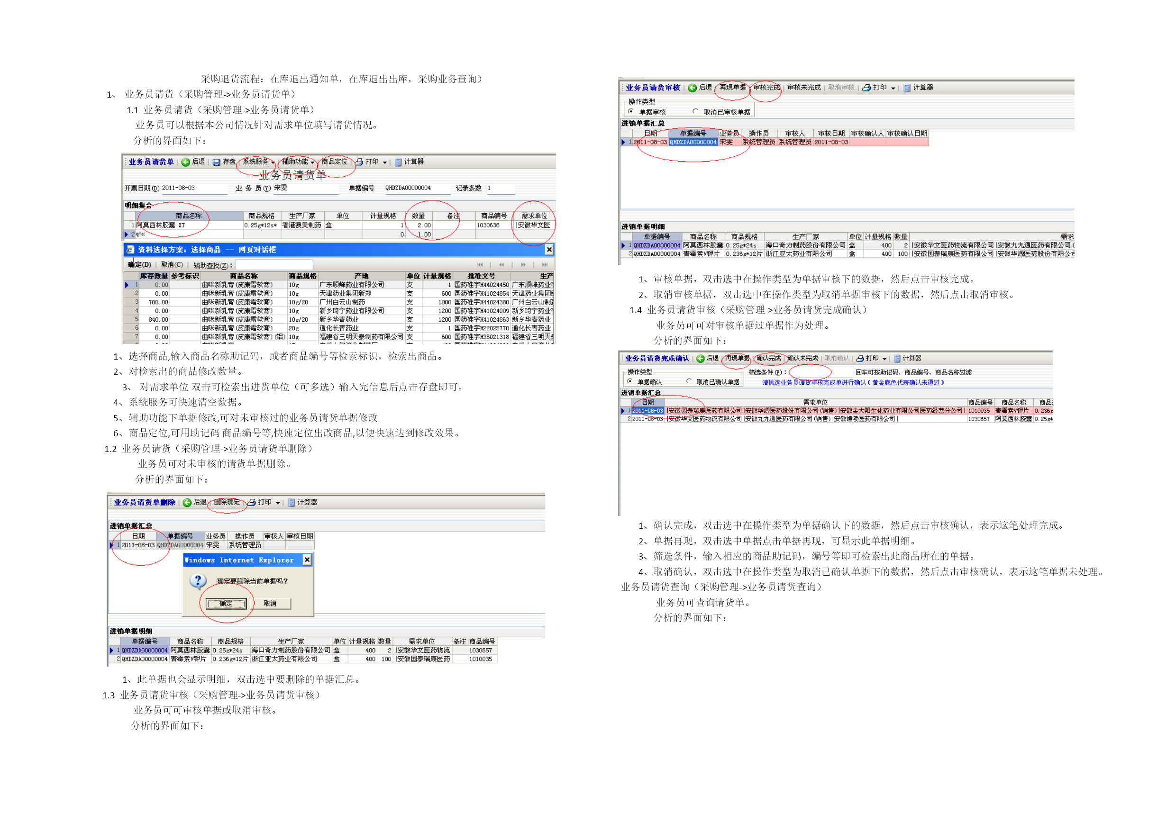Click green 后退 icon in 业务员请货单 toolbar

click(186, 163)
